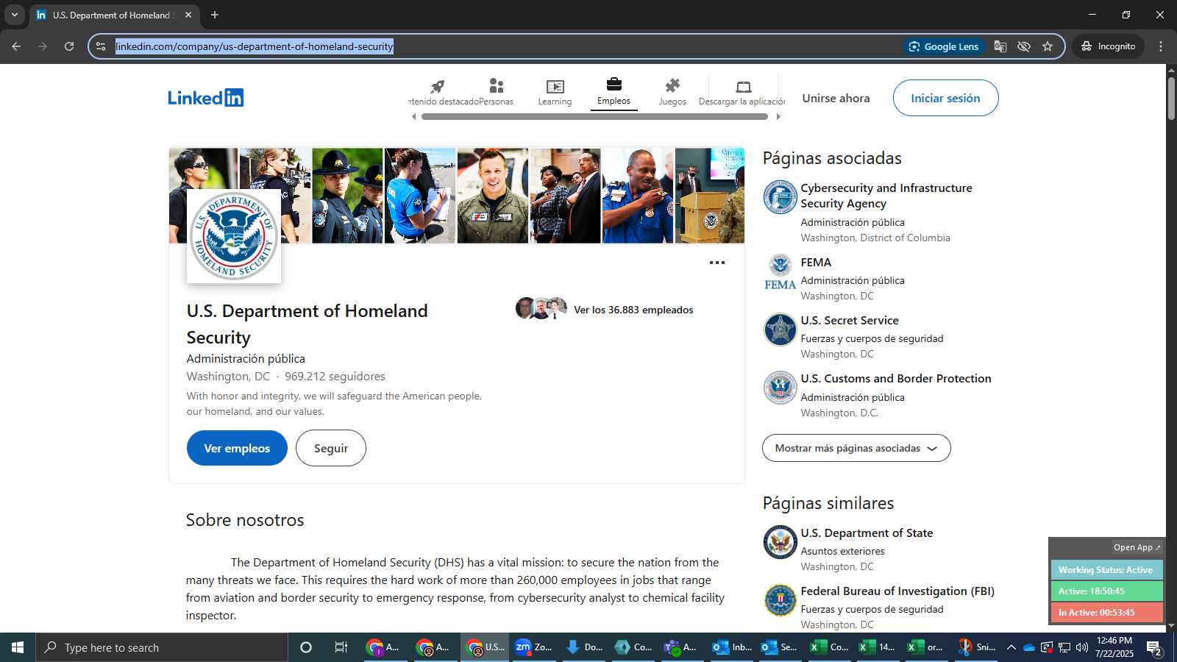1177x662 pixels.
Task: Open the Windows Start menu
Action: click(x=18, y=647)
